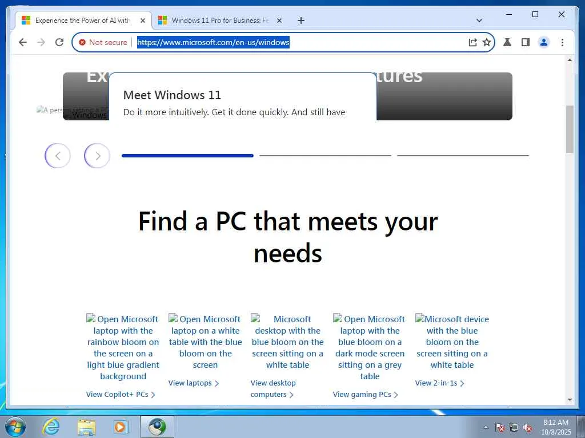
Task: Go back to the previous page
Action: [x=23, y=42]
